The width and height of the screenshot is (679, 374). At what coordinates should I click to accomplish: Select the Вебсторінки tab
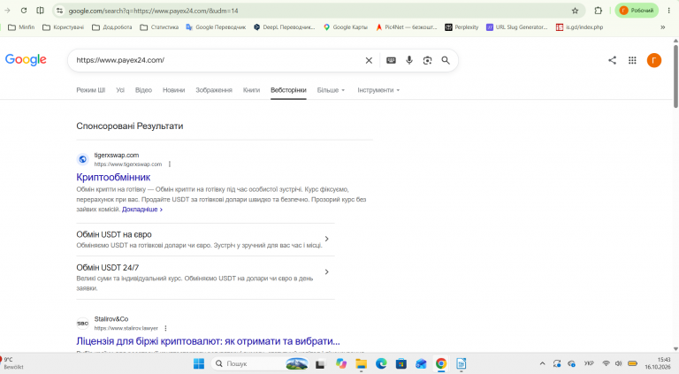click(x=288, y=90)
